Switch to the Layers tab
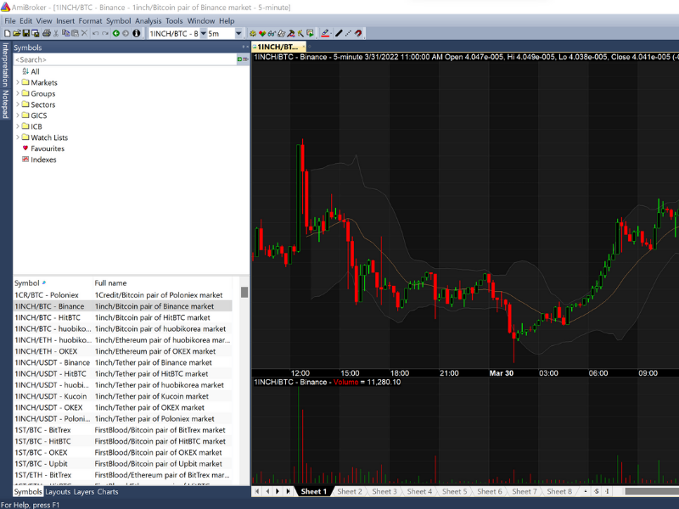 click(84, 492)
